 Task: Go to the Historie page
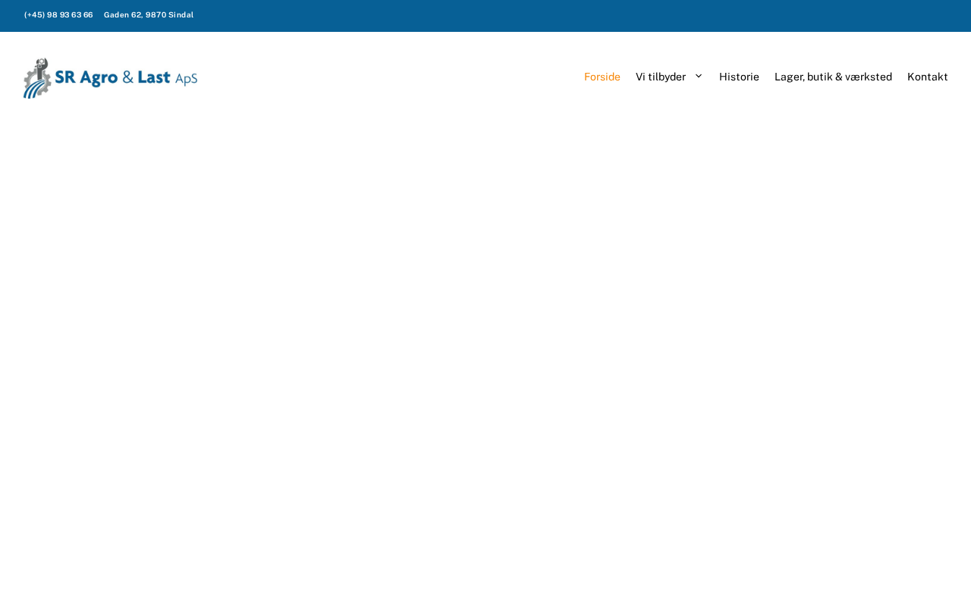(x=739, y=77)
